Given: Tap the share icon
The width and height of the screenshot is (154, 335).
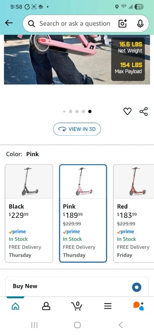Looking at the screenshot, I should (x=144, y=111).
